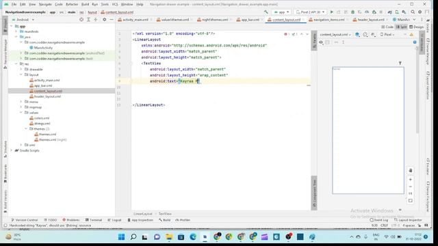Click the TextView breadcrumb below editor
The width and height of the screenshot is (438, 246).
(x=165, y=214)
